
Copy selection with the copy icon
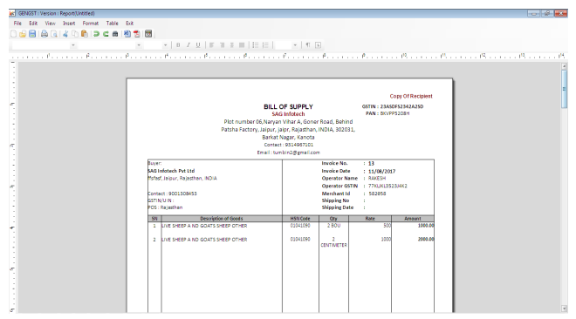point(75,34)
